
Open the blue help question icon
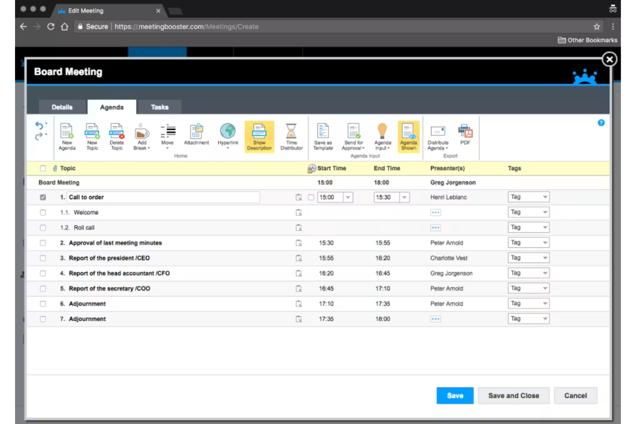click(601, 123)
